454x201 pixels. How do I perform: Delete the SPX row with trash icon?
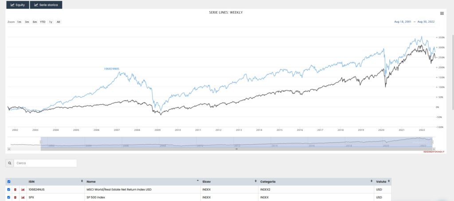15,197
